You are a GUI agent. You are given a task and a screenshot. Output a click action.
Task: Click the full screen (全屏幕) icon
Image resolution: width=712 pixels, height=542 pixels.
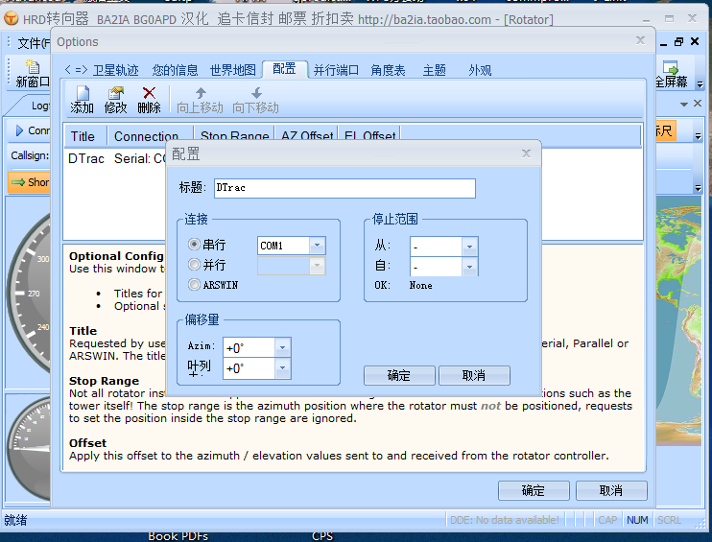click(x=671, y=68)
